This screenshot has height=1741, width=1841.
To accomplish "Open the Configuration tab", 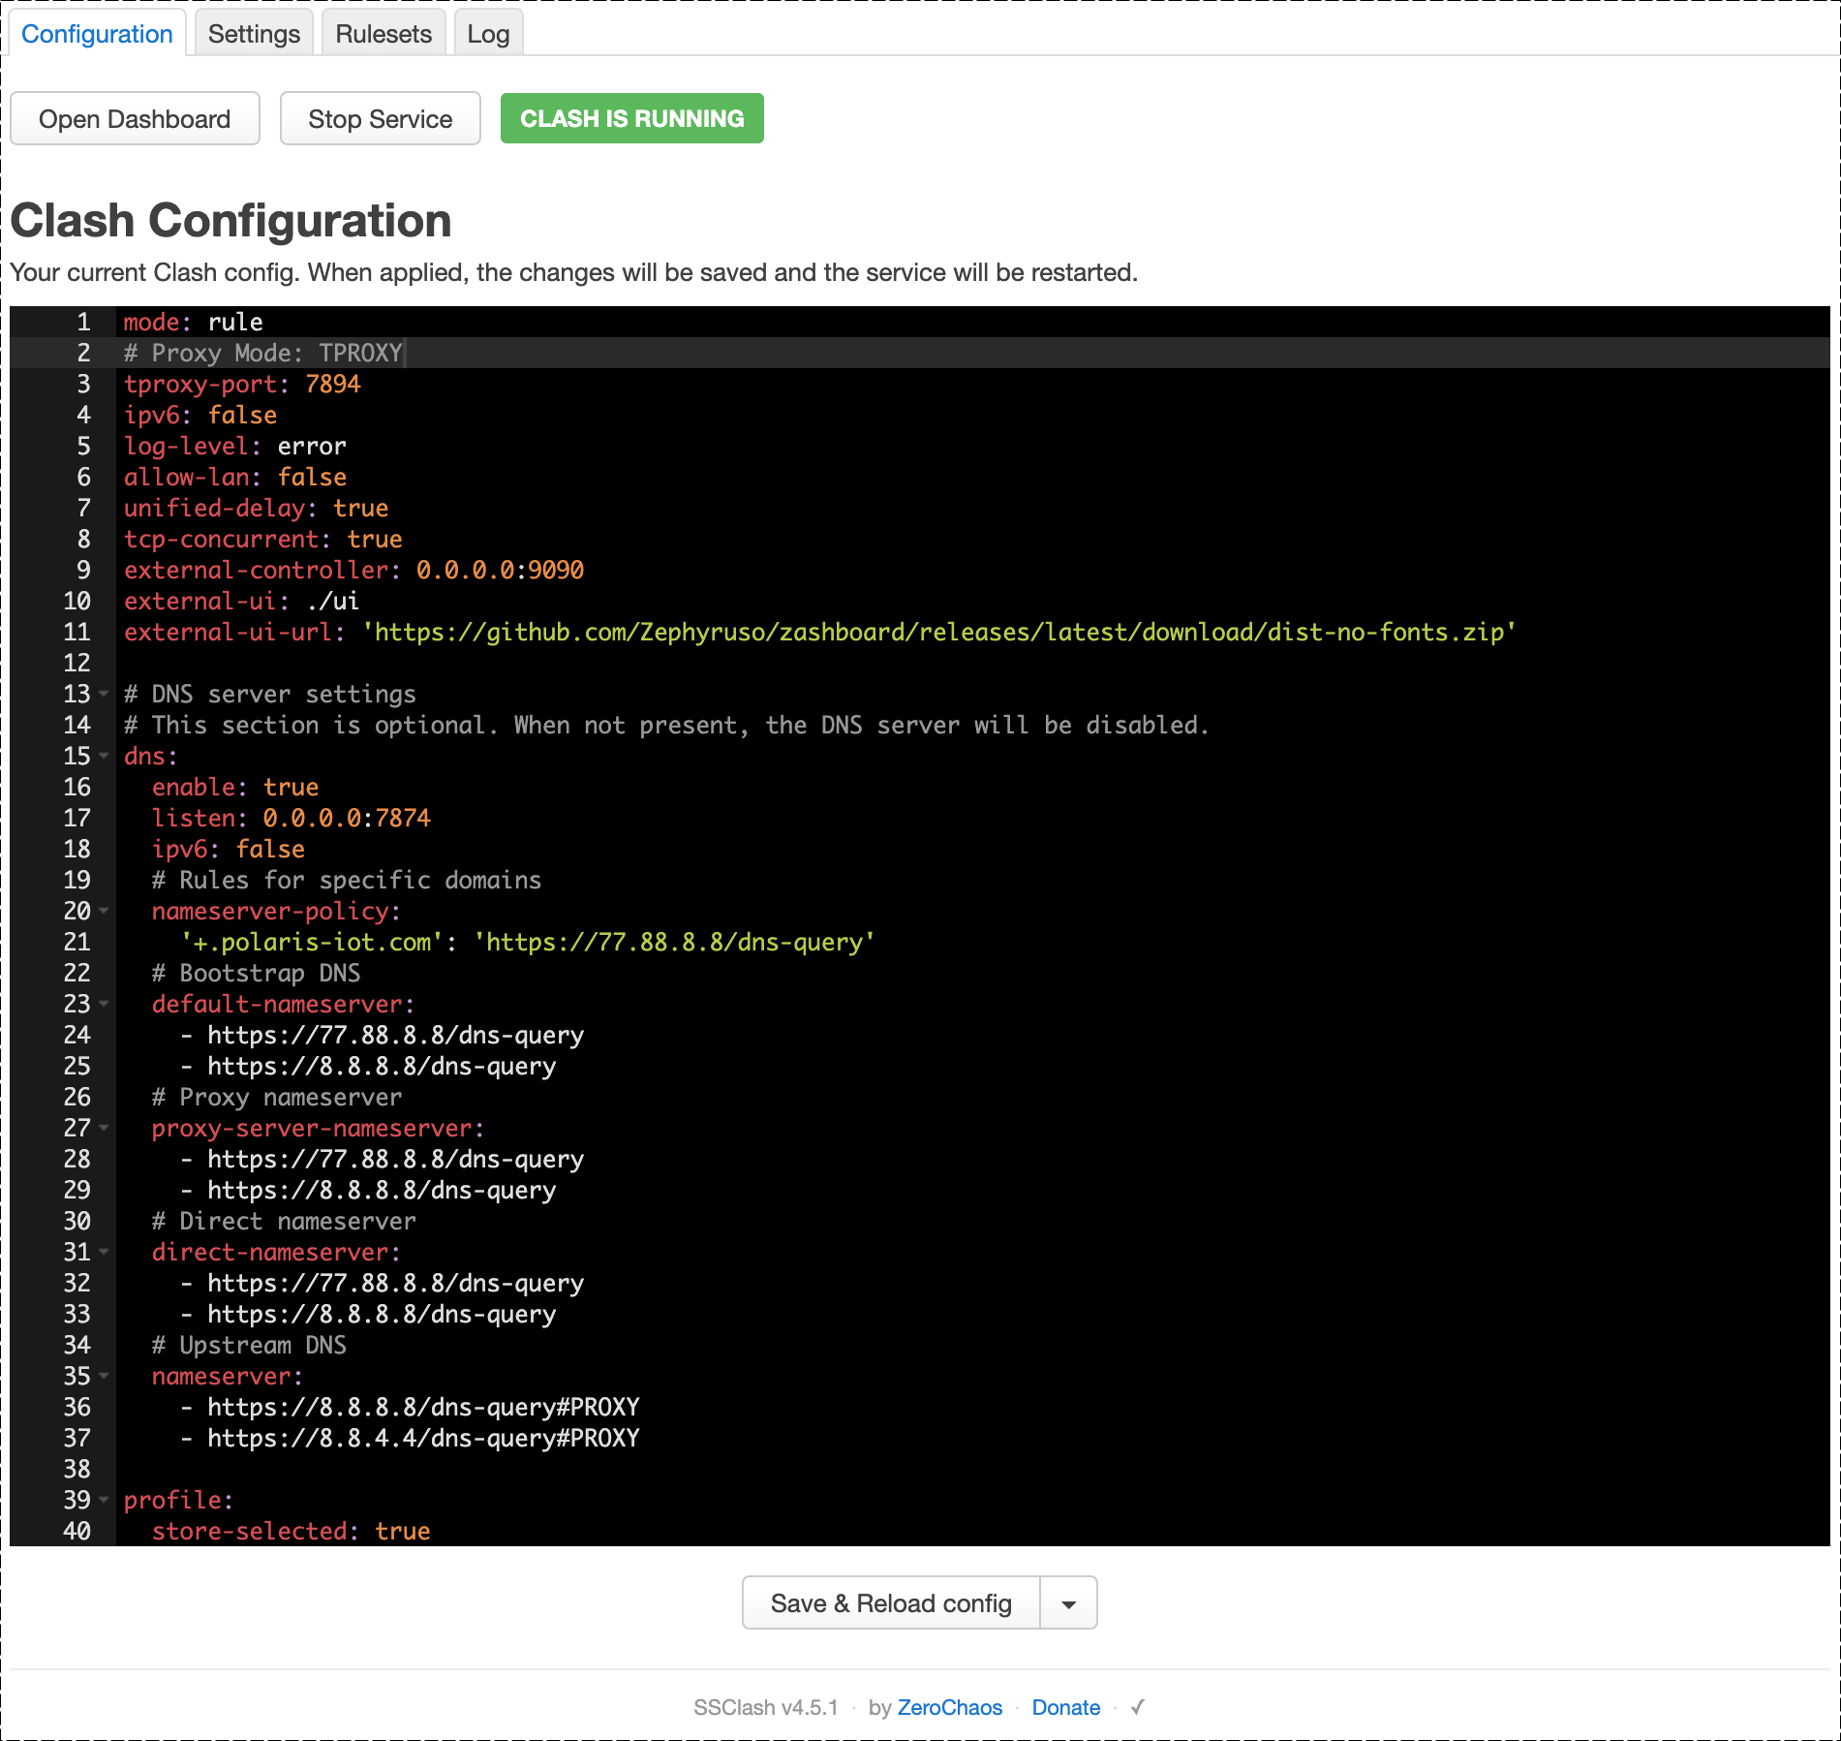I will coord(97,34).
